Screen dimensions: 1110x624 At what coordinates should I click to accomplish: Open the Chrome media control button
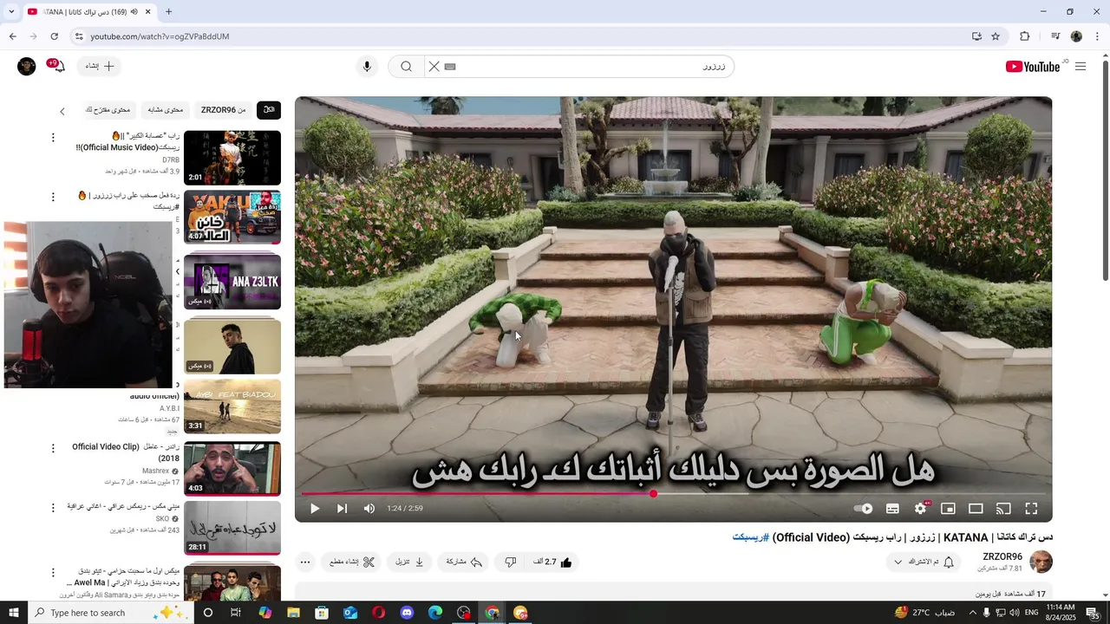pyautogui.click(x=1055, y=36)
